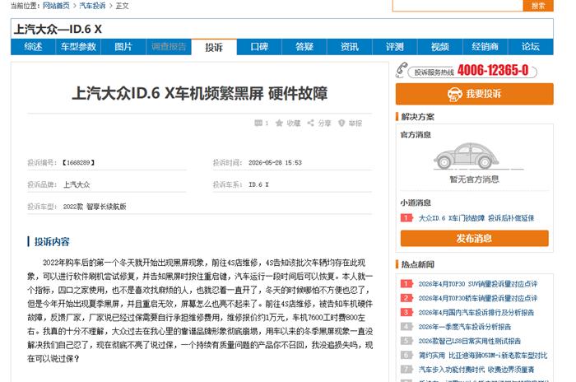Image resolution: width=576 pixels, height=382 pixels.
Task: Open 2026年4月TOP30 SUV销量投诉量对应点评 link
Action: pos(477,284)
